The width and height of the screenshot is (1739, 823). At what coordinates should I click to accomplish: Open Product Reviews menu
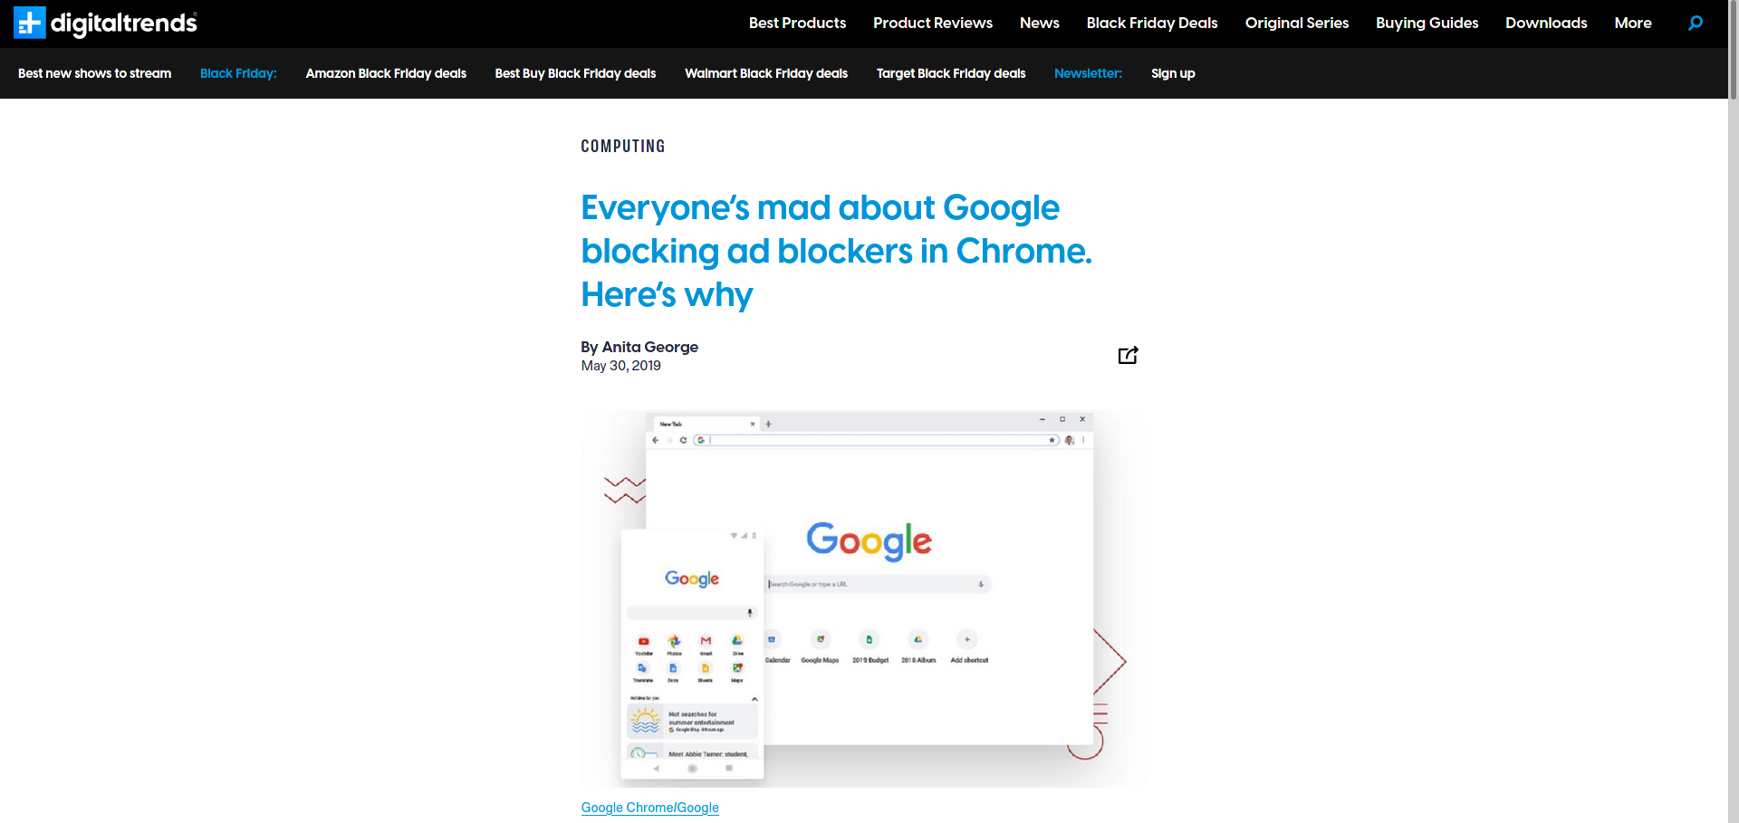933,23
